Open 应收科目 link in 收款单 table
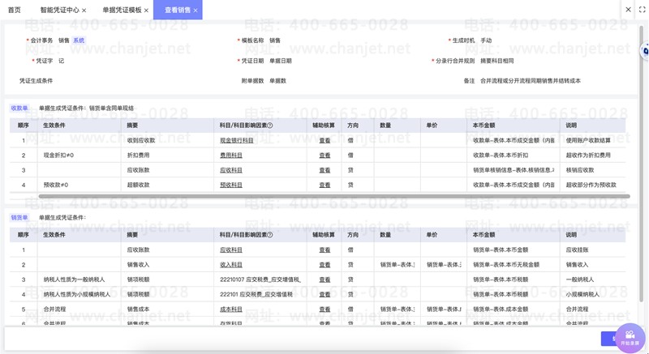This screenshot has width=649, height=354. [x=231, y=170]
